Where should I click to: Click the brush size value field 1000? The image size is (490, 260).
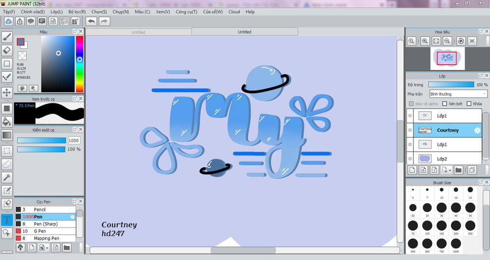coord(74,140)
